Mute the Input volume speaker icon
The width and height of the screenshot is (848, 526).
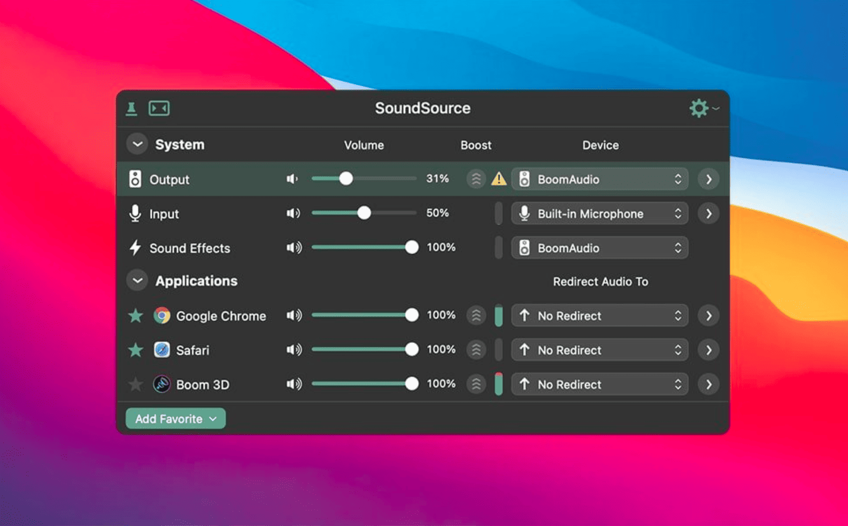[294, 213]
